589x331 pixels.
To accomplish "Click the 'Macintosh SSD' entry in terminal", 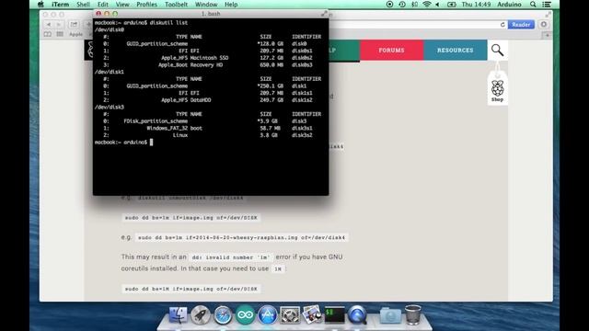I will click(x=209, y=58).
